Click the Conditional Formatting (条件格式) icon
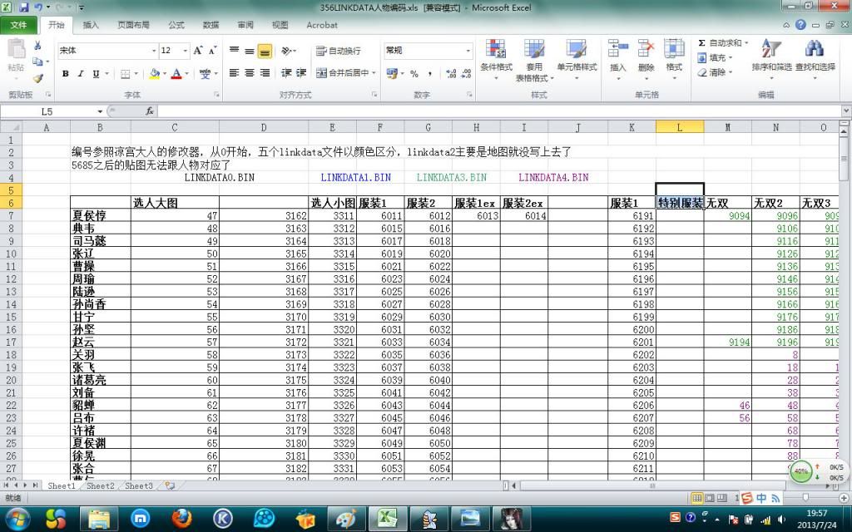Image resolution: width=852 pixels, height=532 pixels. (496, 50)
